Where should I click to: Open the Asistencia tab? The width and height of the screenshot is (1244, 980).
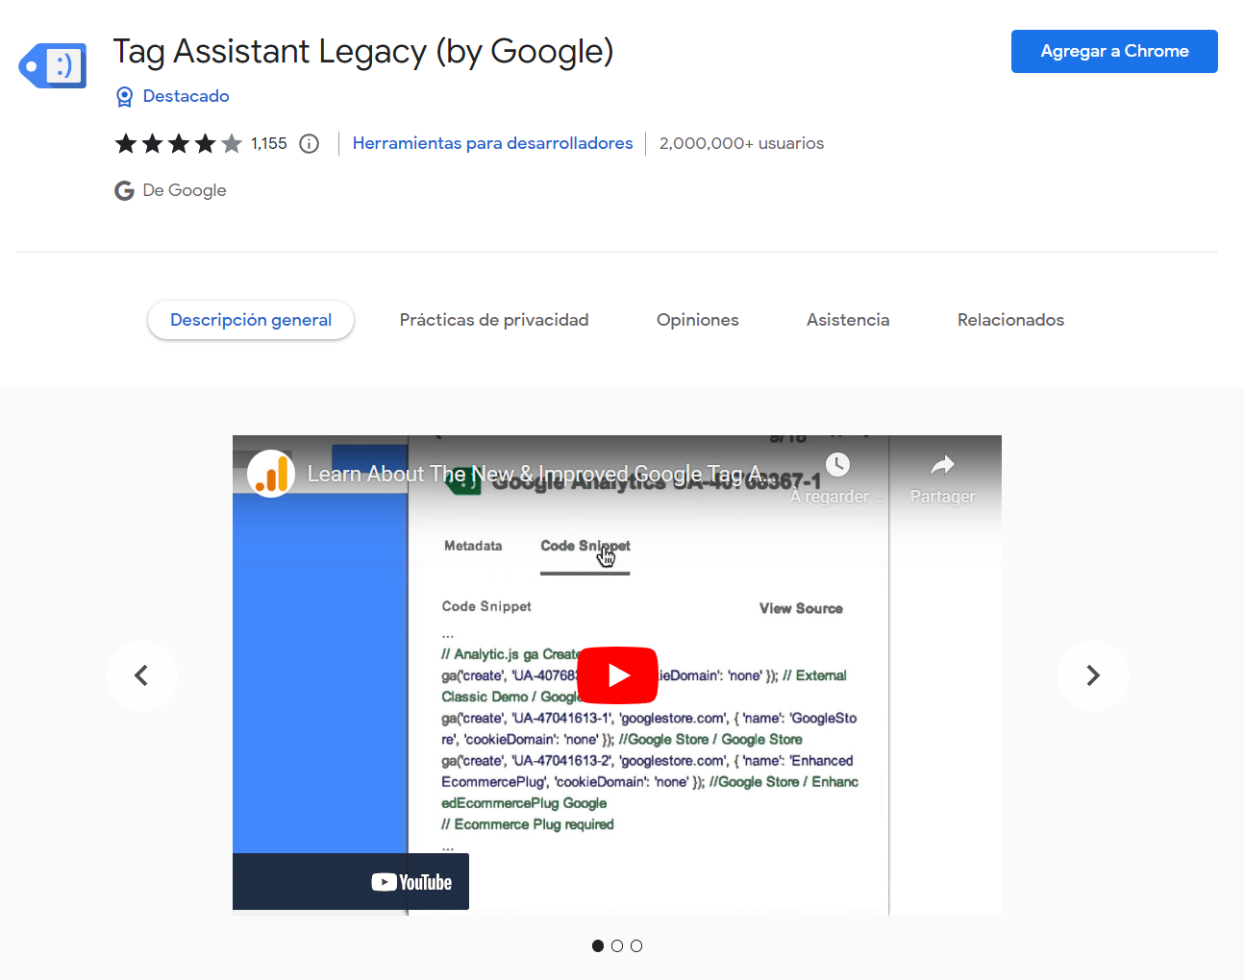click(848, 320)
